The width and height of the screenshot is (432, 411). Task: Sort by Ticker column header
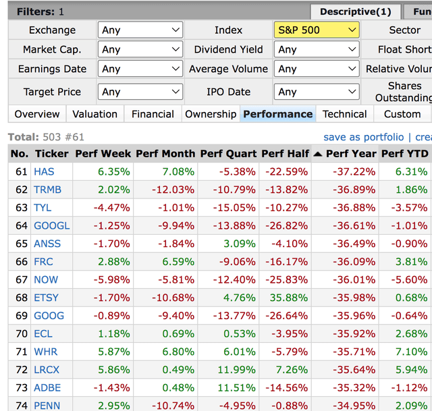point(51,153)
